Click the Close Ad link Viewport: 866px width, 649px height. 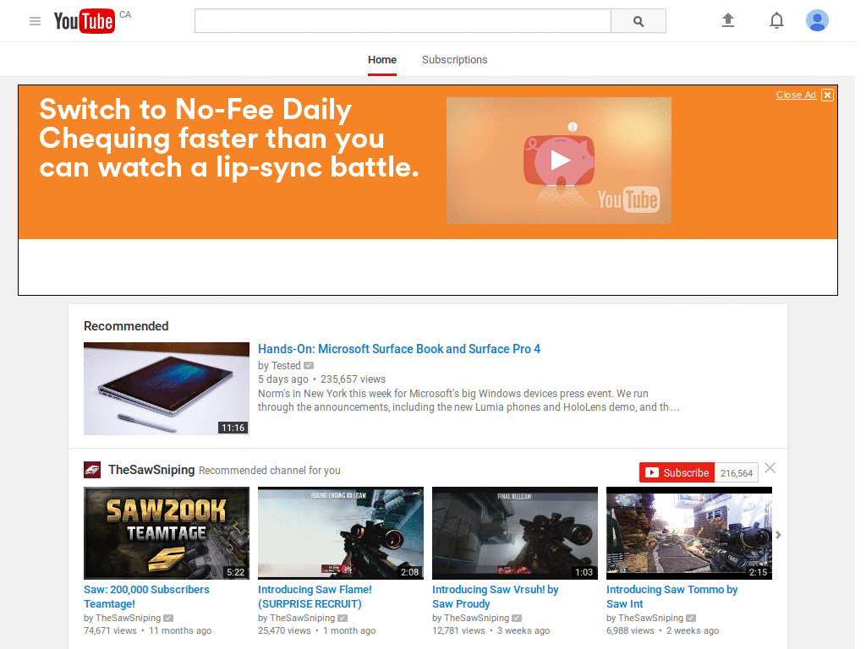(x=796, y=95)
